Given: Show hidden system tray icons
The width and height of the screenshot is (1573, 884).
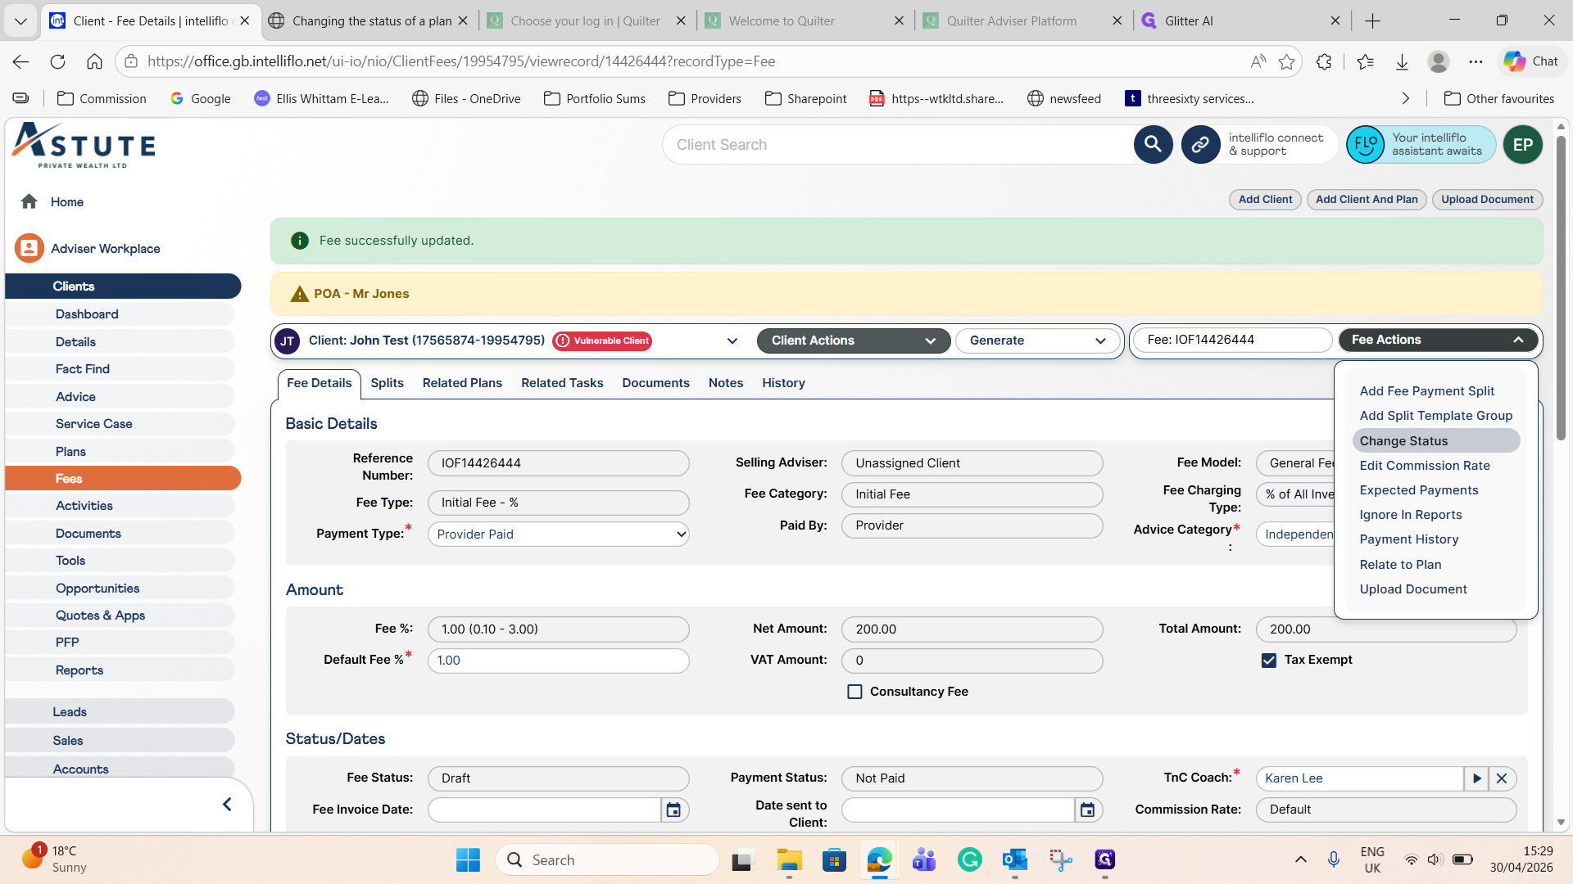Looking at the screenshot, I should [1300, 859].
